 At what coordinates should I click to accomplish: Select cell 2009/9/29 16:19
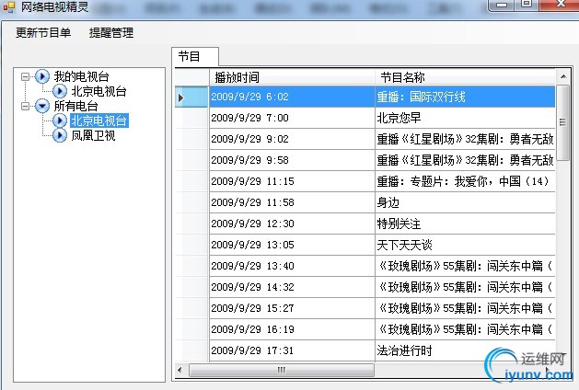pos(292,329)
